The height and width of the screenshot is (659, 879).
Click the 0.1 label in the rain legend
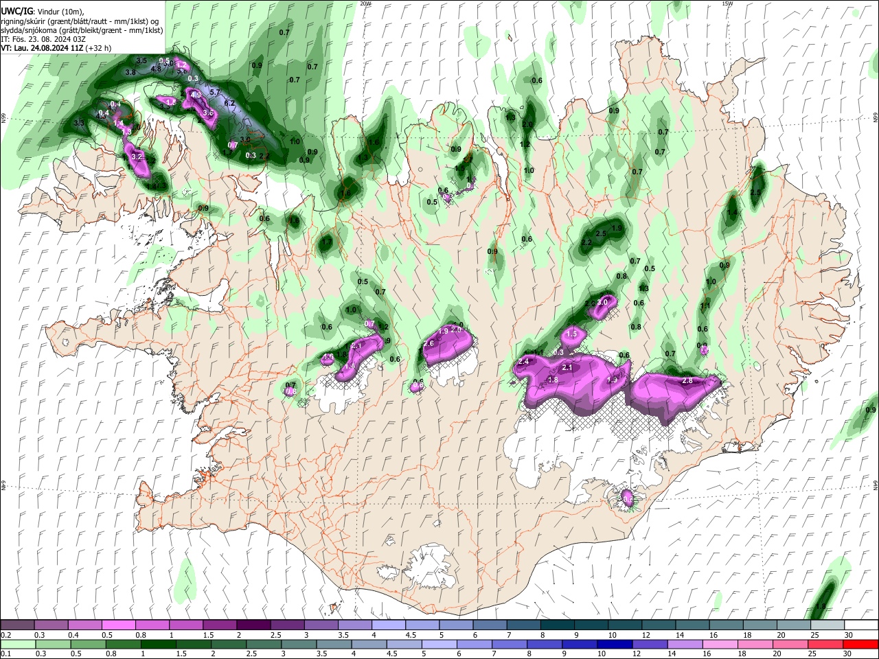click(x=6, y=654)
